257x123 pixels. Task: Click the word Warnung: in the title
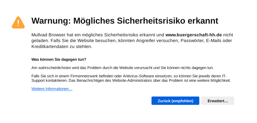click(x=51, y=21)
